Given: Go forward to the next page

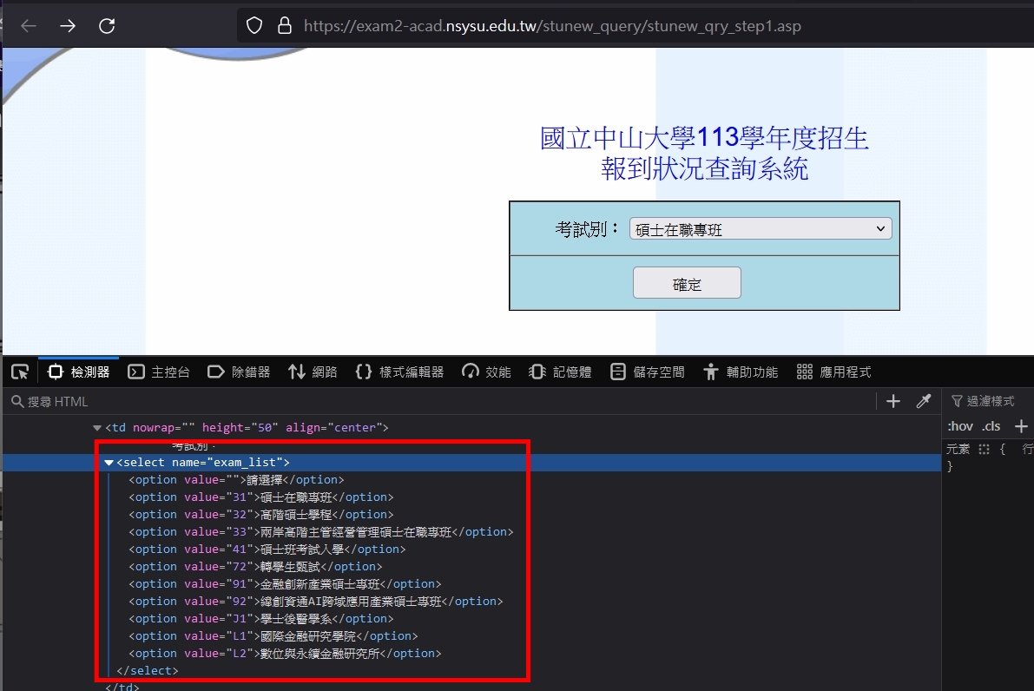Looking at the screenshot, I should coord(67,26).
